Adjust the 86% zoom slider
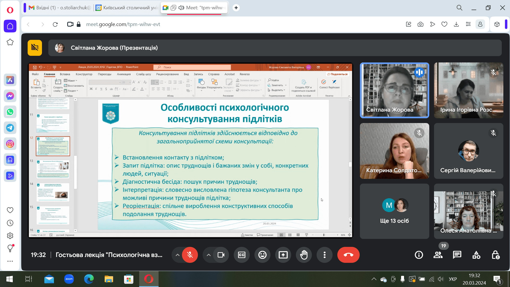This screenshot has width=510, height=287. 324,235
